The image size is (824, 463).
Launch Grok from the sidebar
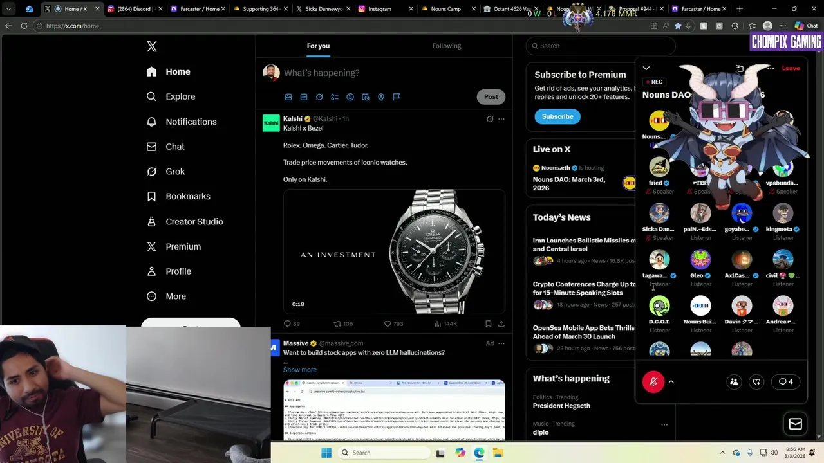click(x=165, y=172)
